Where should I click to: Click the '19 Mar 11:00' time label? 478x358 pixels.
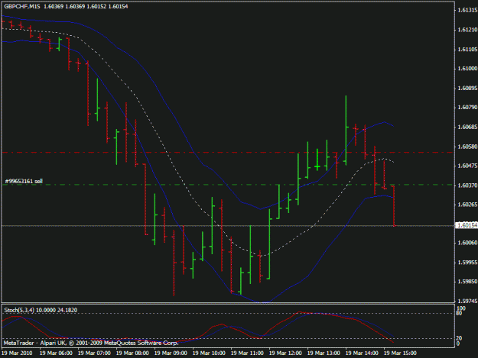point(247,353)
